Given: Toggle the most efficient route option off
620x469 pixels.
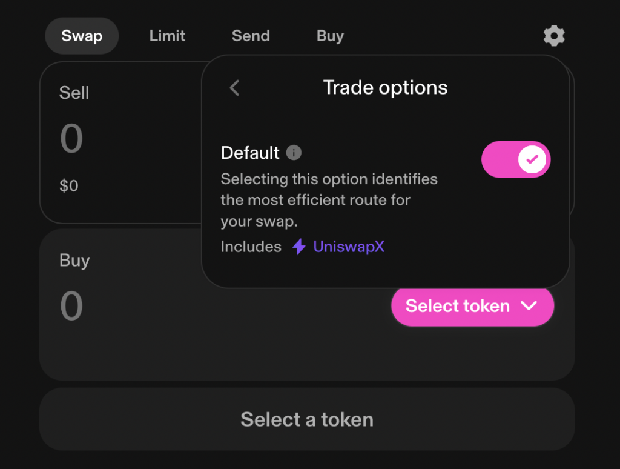Looking at the screenshot, I should [516, 159].
